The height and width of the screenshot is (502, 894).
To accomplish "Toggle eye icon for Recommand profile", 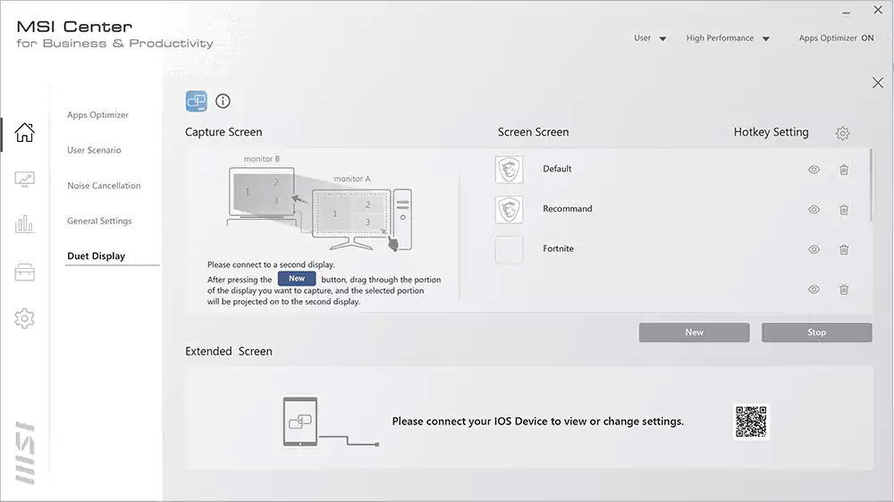I will (814, 210).
